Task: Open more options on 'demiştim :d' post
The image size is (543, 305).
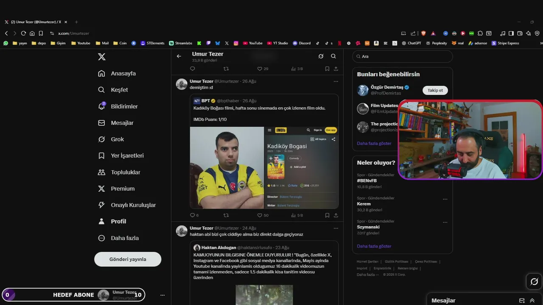Action: click(x=336, y=81)
